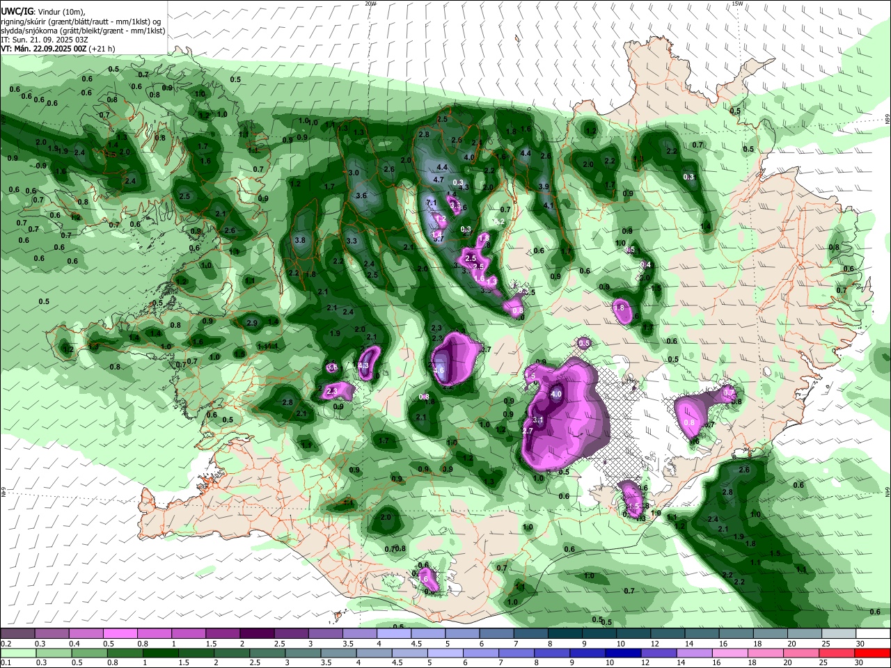The height and width of the screenshot is (668, 891).
Task: Click the '3.8' precipitation value in western green band
Action: (300, 240)
